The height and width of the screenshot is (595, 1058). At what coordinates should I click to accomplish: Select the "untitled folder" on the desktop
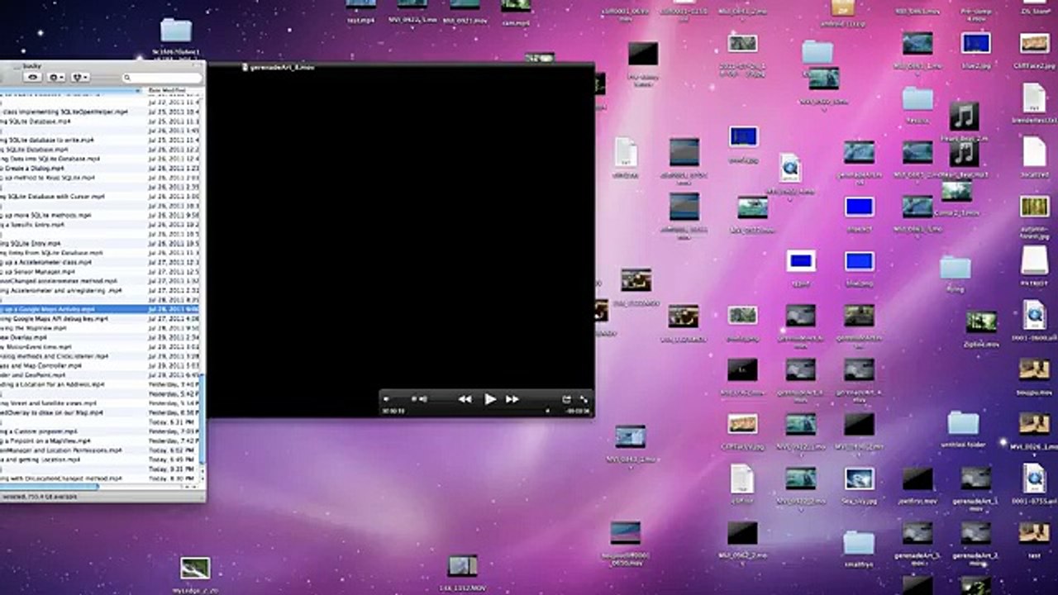tap(964, 424)
